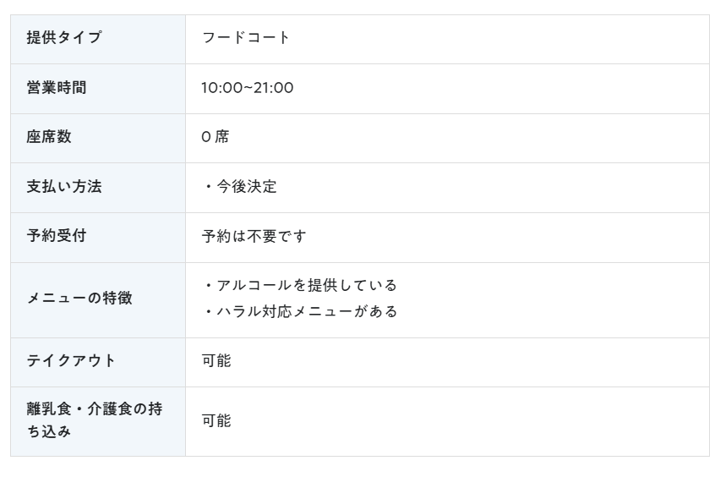Viewport: 726px width, 477px height.
Task: Select 可能 value beside 離乳食 row
Action: coord(216,420)
